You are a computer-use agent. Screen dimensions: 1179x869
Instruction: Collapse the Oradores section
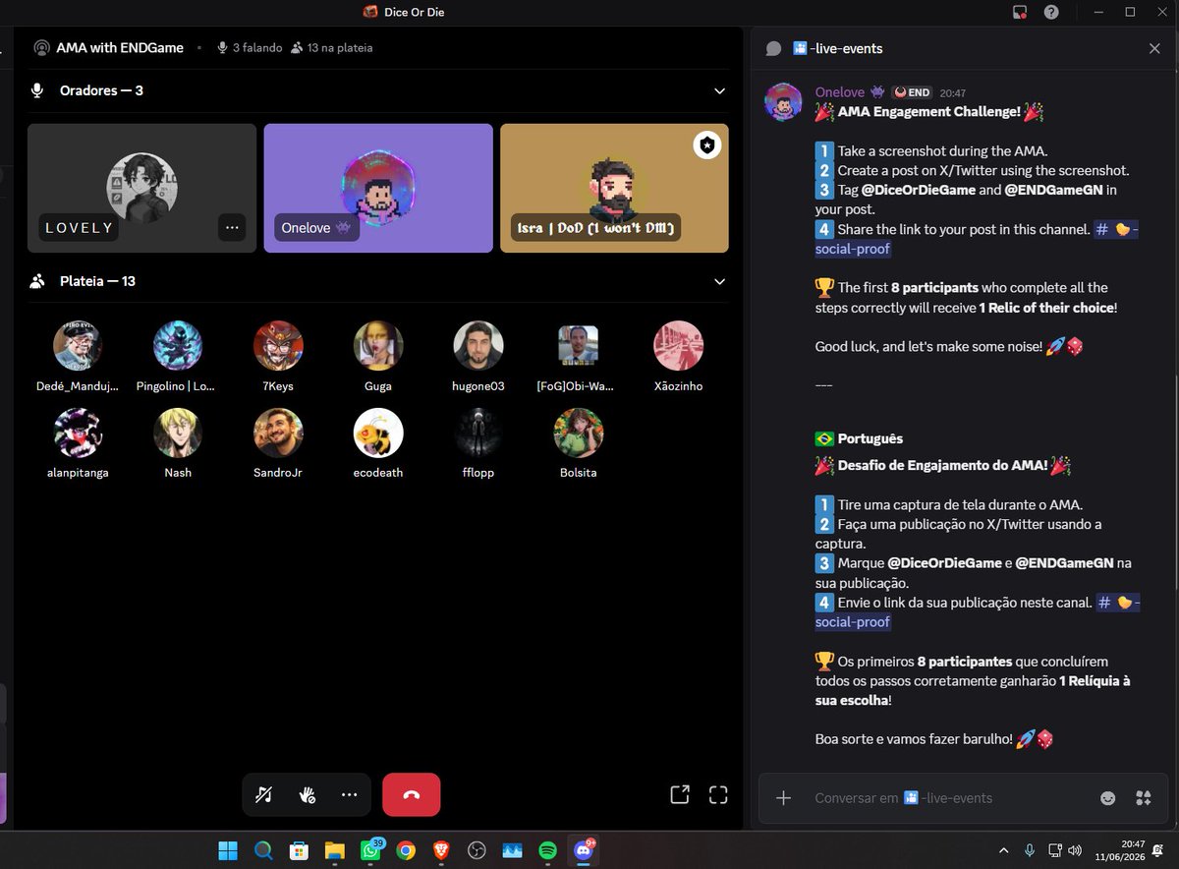(719, 90)
